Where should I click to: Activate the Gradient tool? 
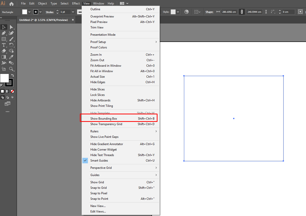4,57
